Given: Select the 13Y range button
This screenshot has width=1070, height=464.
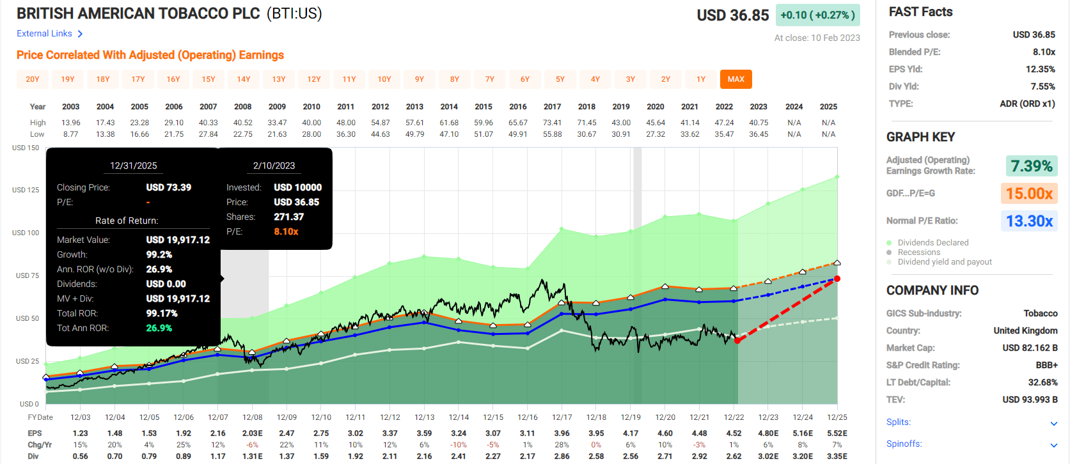Looking at the screenshot, I should [x=279, y=79].
